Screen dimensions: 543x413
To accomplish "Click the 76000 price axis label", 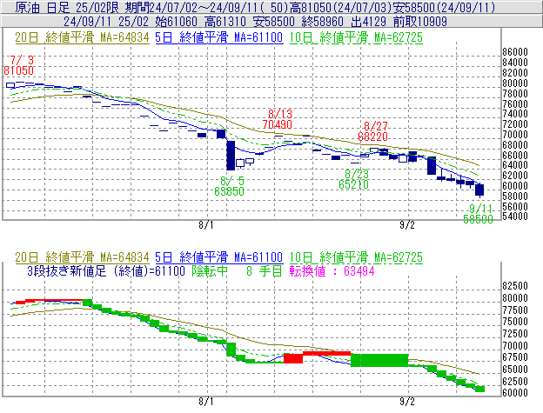I will (x=515, y=103).
